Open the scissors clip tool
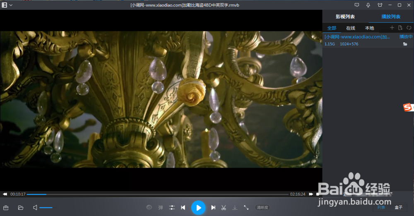414x216 pixels. pos(224,208)
